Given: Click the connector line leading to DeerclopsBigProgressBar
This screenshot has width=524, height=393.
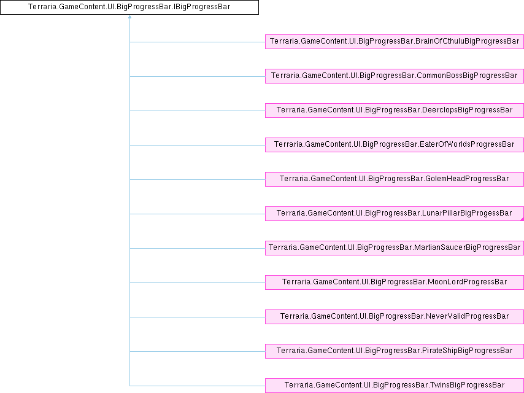Looking at the screenshot, I should pos(196,111).
